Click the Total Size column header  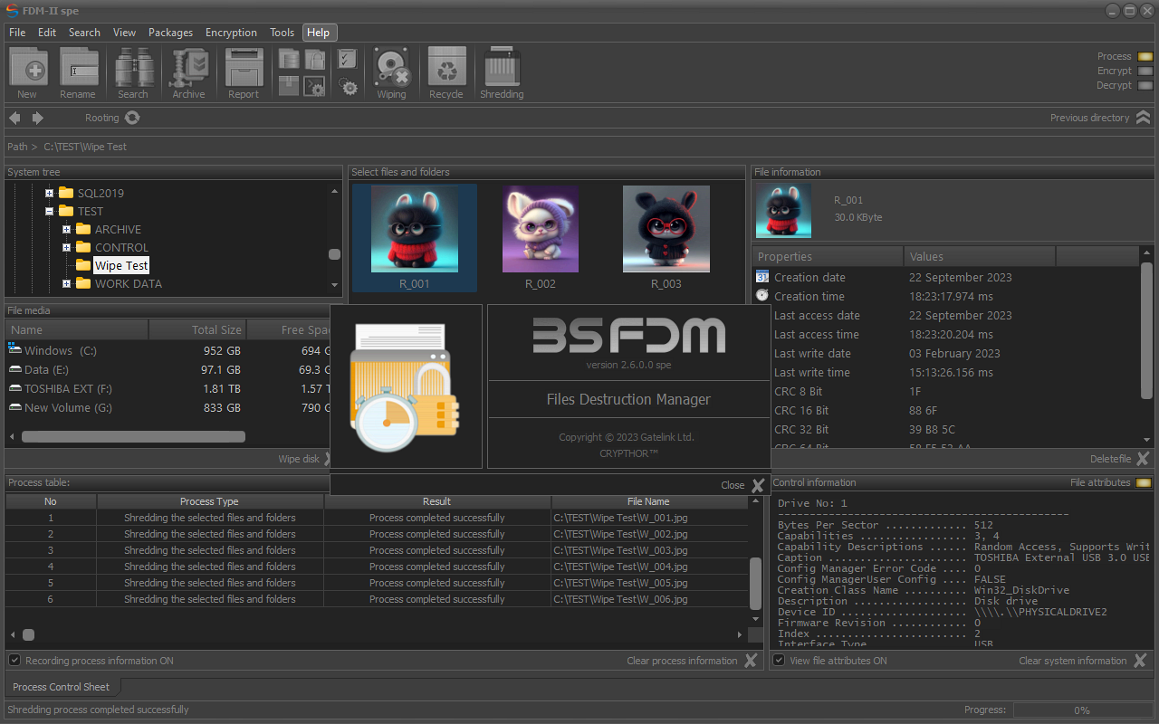[197, 330]
